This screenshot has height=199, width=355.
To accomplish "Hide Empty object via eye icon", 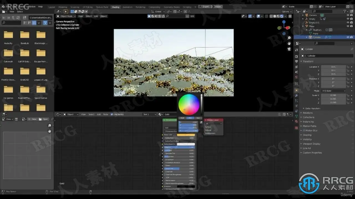I will (348, 19).
